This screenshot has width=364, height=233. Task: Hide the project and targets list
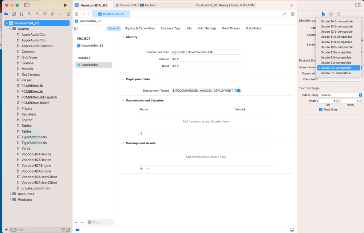coord(76,28)
